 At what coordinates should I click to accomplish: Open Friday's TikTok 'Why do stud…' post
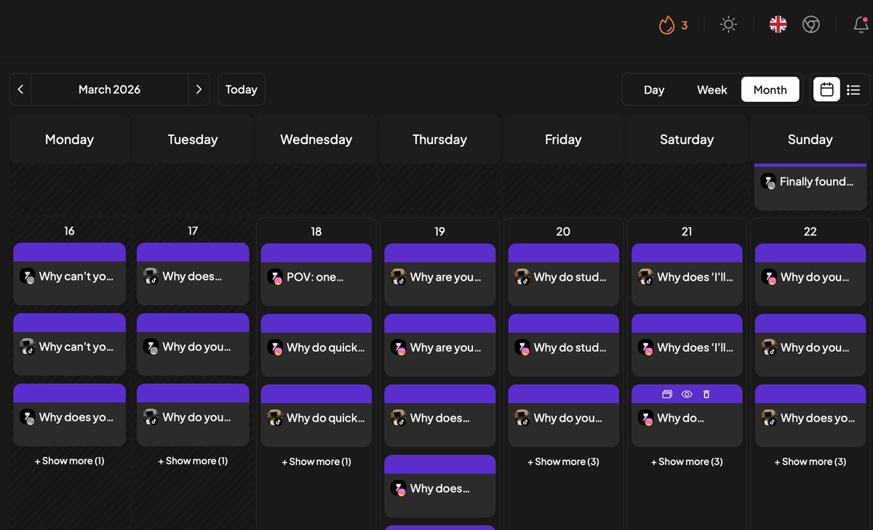tap(563, 275)
